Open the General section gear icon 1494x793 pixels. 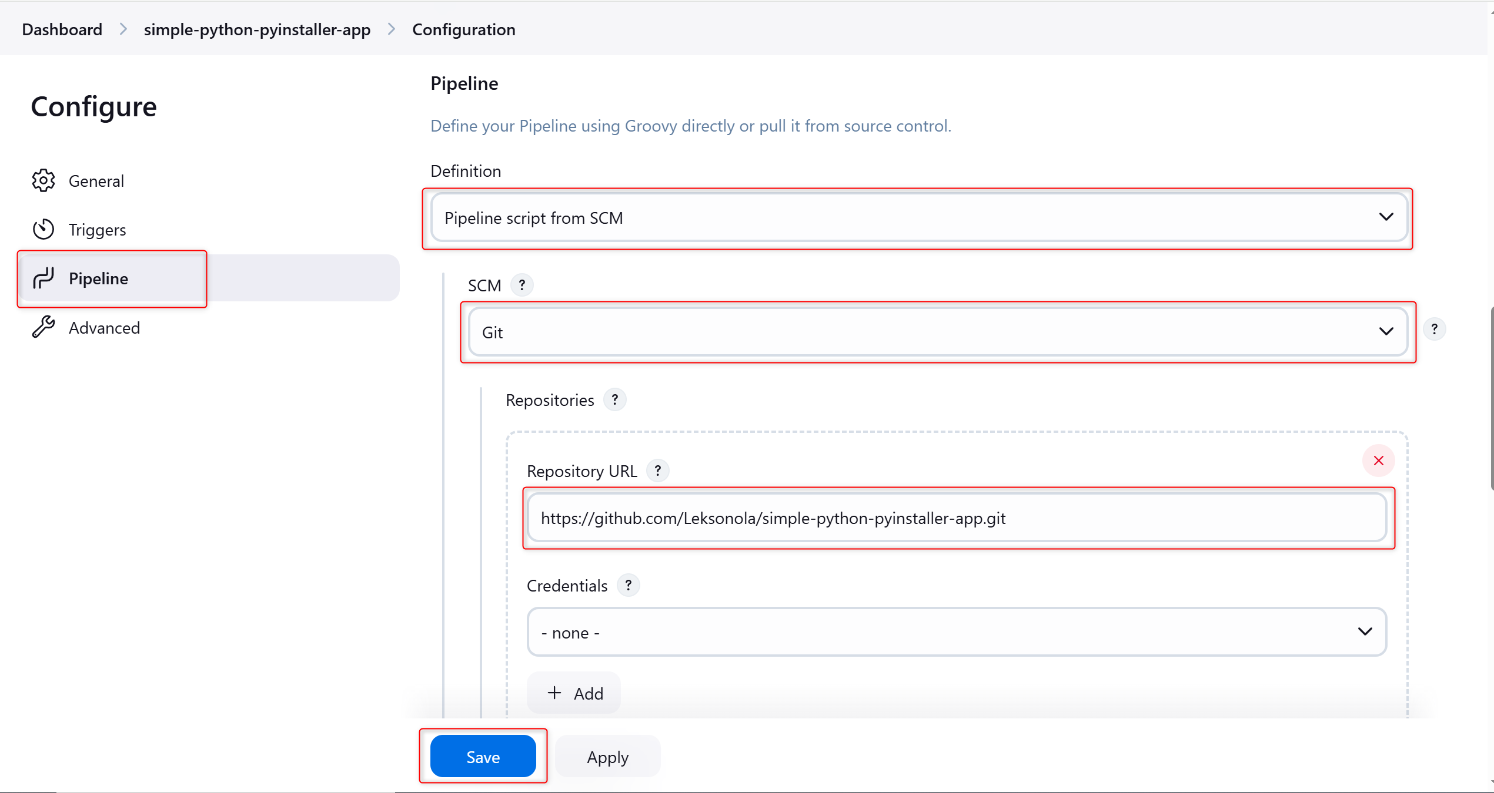point(44,181)
